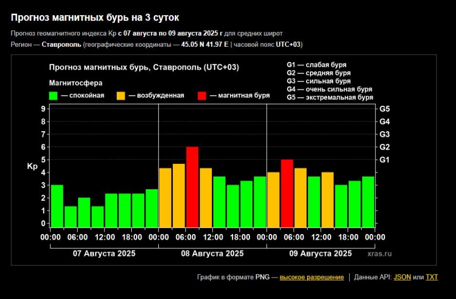Click the 08 Августа 2025 date label
This screenshot has height=299, width=456.
pos(212,254)
